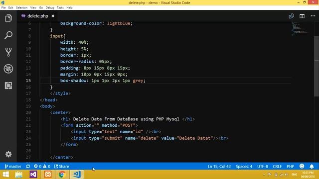Image resolution: width=319 pixels, height=179 pixels.
Task: Open the Tasks menu
Action: (60, 8)
